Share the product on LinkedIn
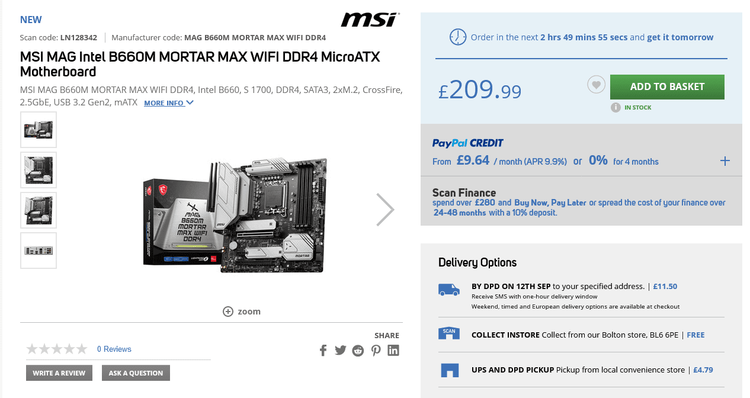The height and width of the screenshot is (398, 750). click(393, 350)
